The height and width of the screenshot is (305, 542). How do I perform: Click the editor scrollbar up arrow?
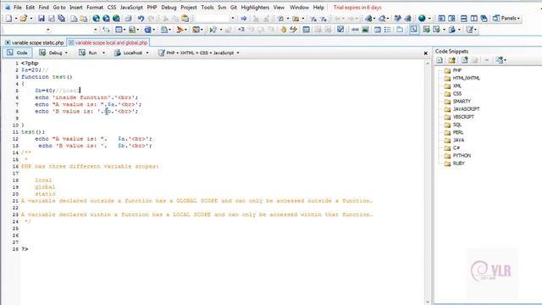coord(428,64)
